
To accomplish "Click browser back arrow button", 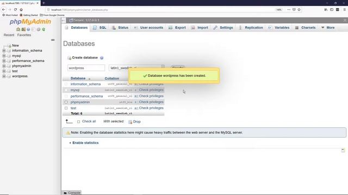I will click(x=4, y=10).
